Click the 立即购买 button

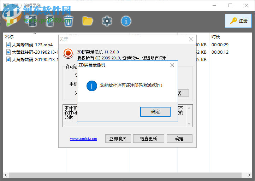118,139
